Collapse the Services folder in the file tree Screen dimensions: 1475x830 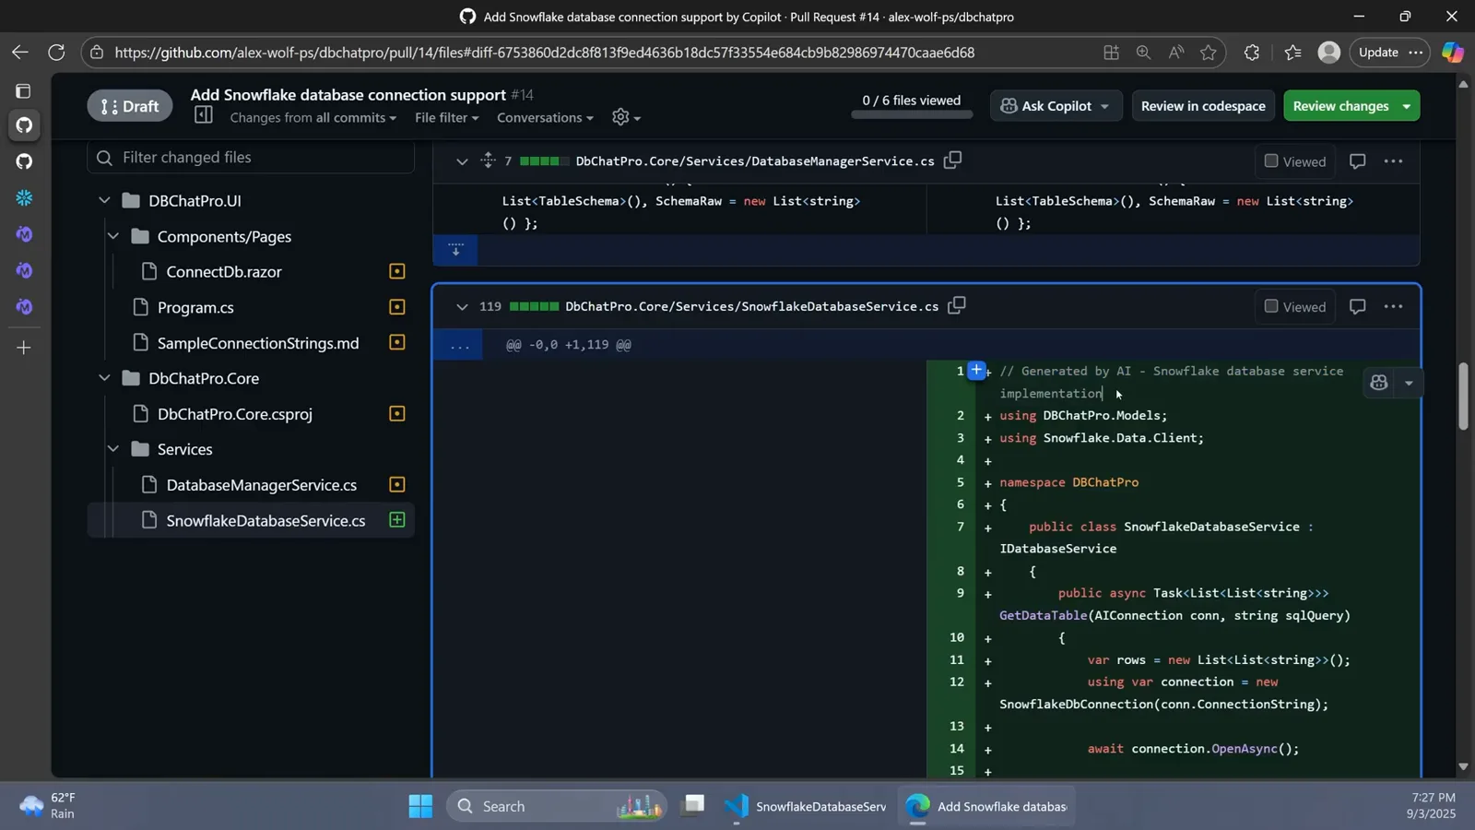coord(113,449)
